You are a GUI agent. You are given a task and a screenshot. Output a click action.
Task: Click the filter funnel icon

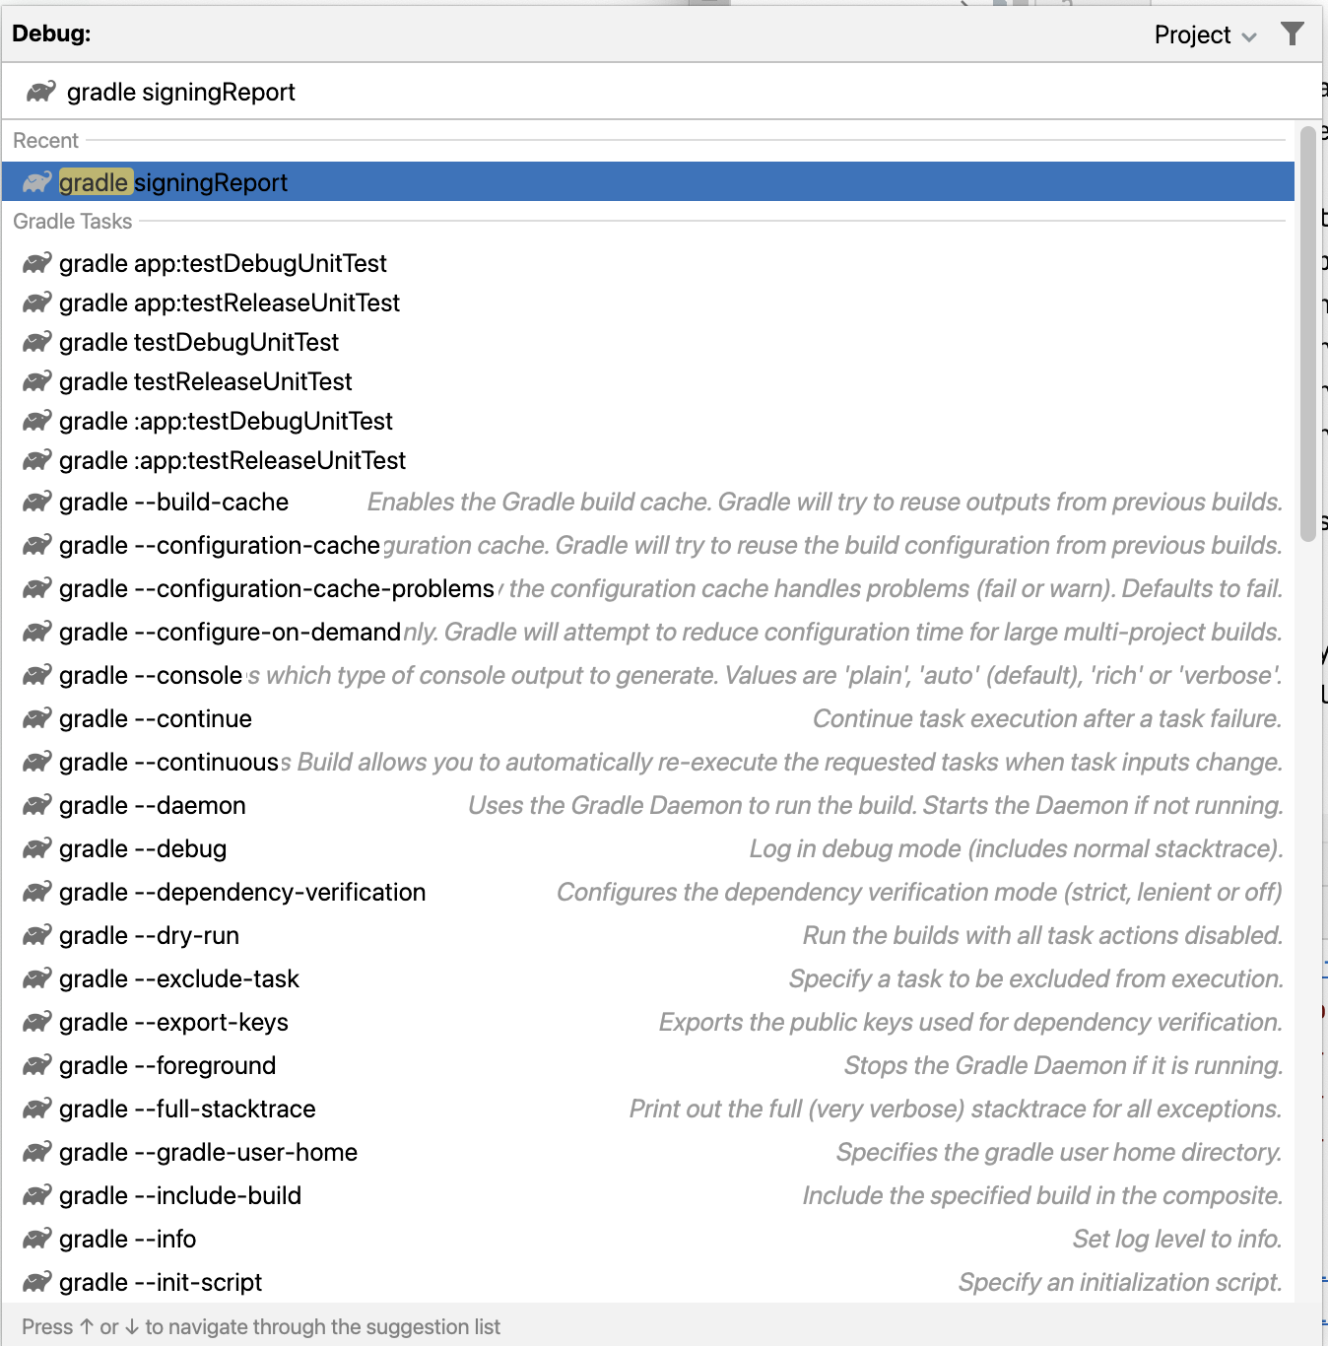[1293, 34]
